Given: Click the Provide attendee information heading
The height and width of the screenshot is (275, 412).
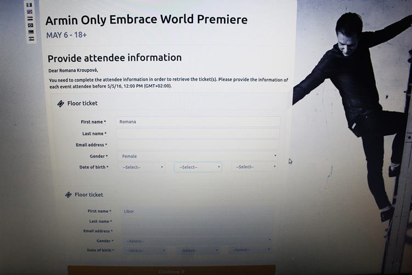Looking at the screenshot, I should [x=115, y=58].
